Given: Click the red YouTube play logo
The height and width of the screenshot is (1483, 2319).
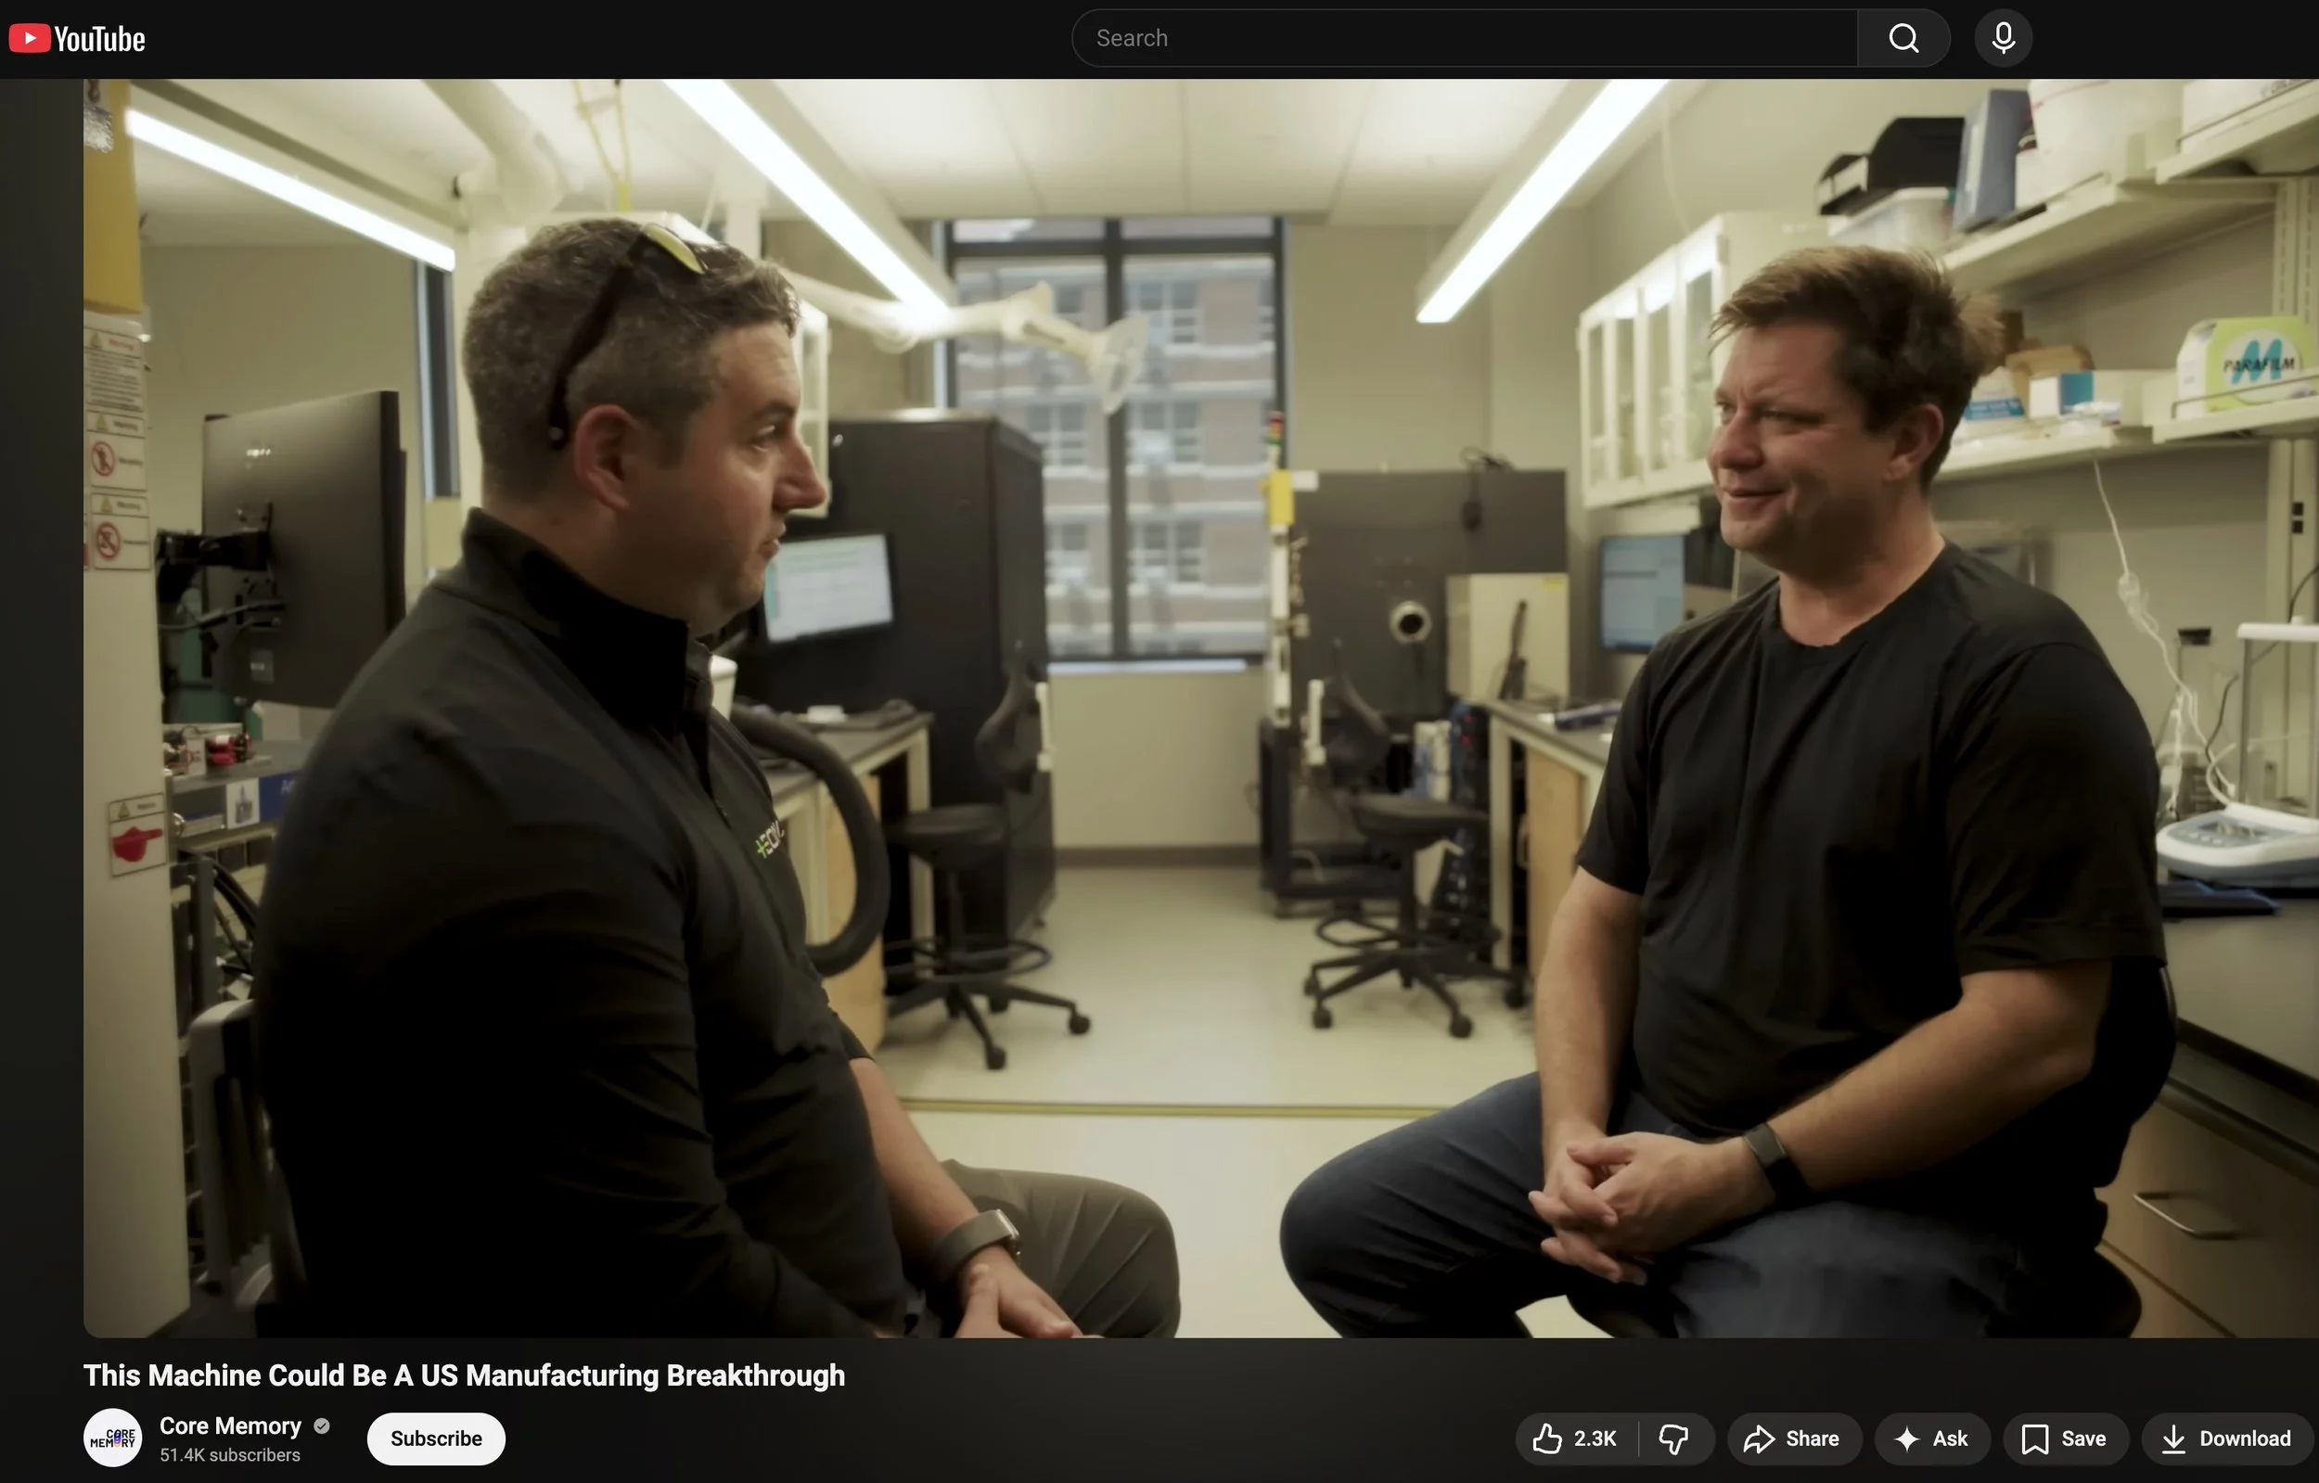Looking at the screenshot, I should pyautogui.click(x=29, y=39).
